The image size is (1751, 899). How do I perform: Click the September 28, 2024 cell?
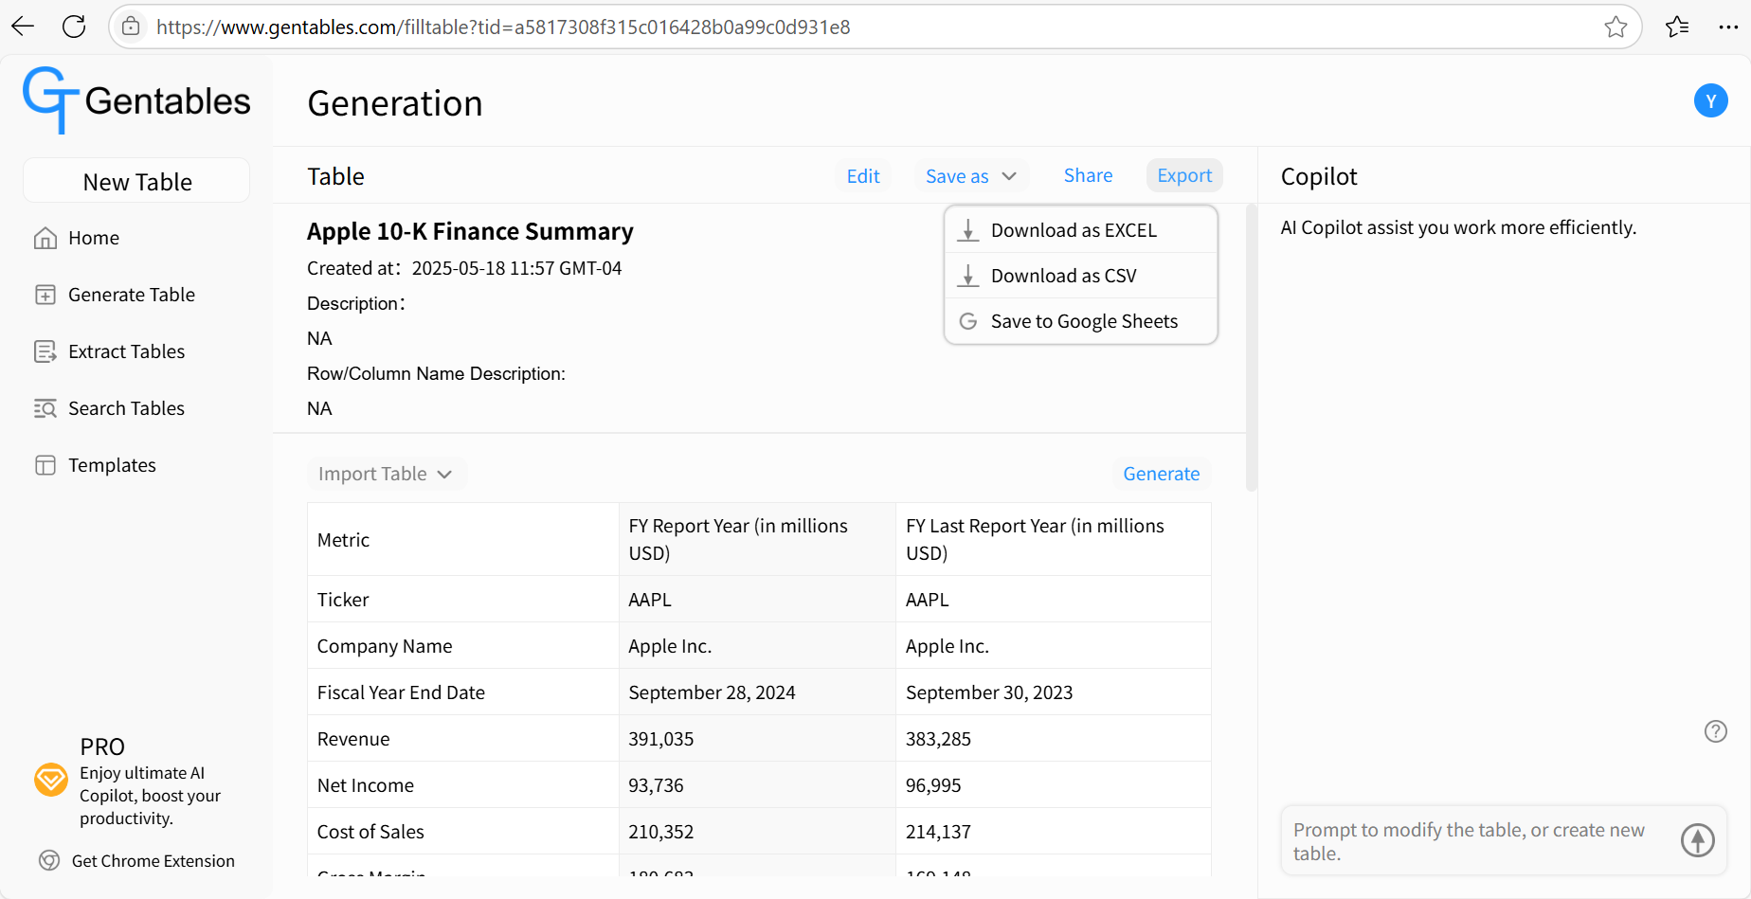[756, 692]
